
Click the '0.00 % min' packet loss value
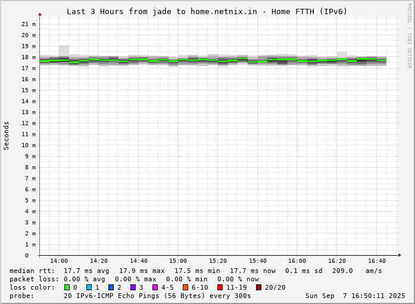click(x=187, y=279)
